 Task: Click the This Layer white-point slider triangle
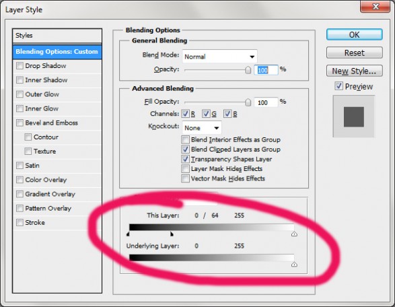294,234
